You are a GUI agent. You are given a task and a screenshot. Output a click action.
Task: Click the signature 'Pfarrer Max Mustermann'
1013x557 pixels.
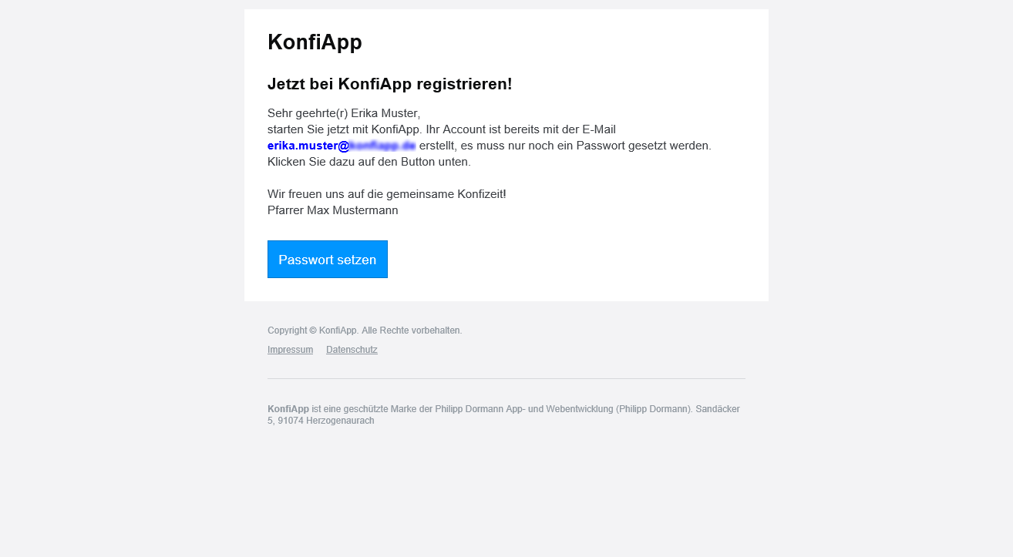point(332,210)
